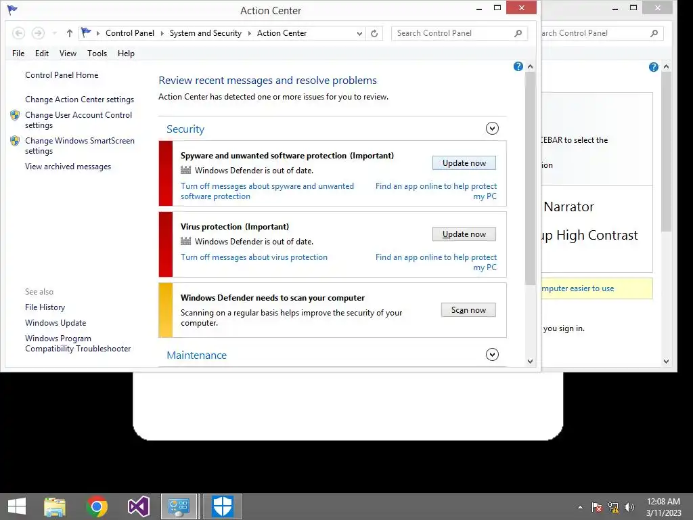
Task: Open the recent locations dropdown arrow
Action: (x=54, y=33)
